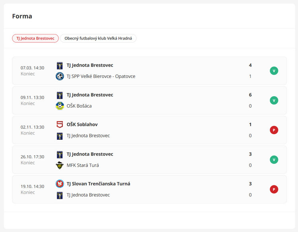Click green V badge on 26.10. match
This screenshot has width=298, height=232.
pyautogui.click(x=274, y=160)
